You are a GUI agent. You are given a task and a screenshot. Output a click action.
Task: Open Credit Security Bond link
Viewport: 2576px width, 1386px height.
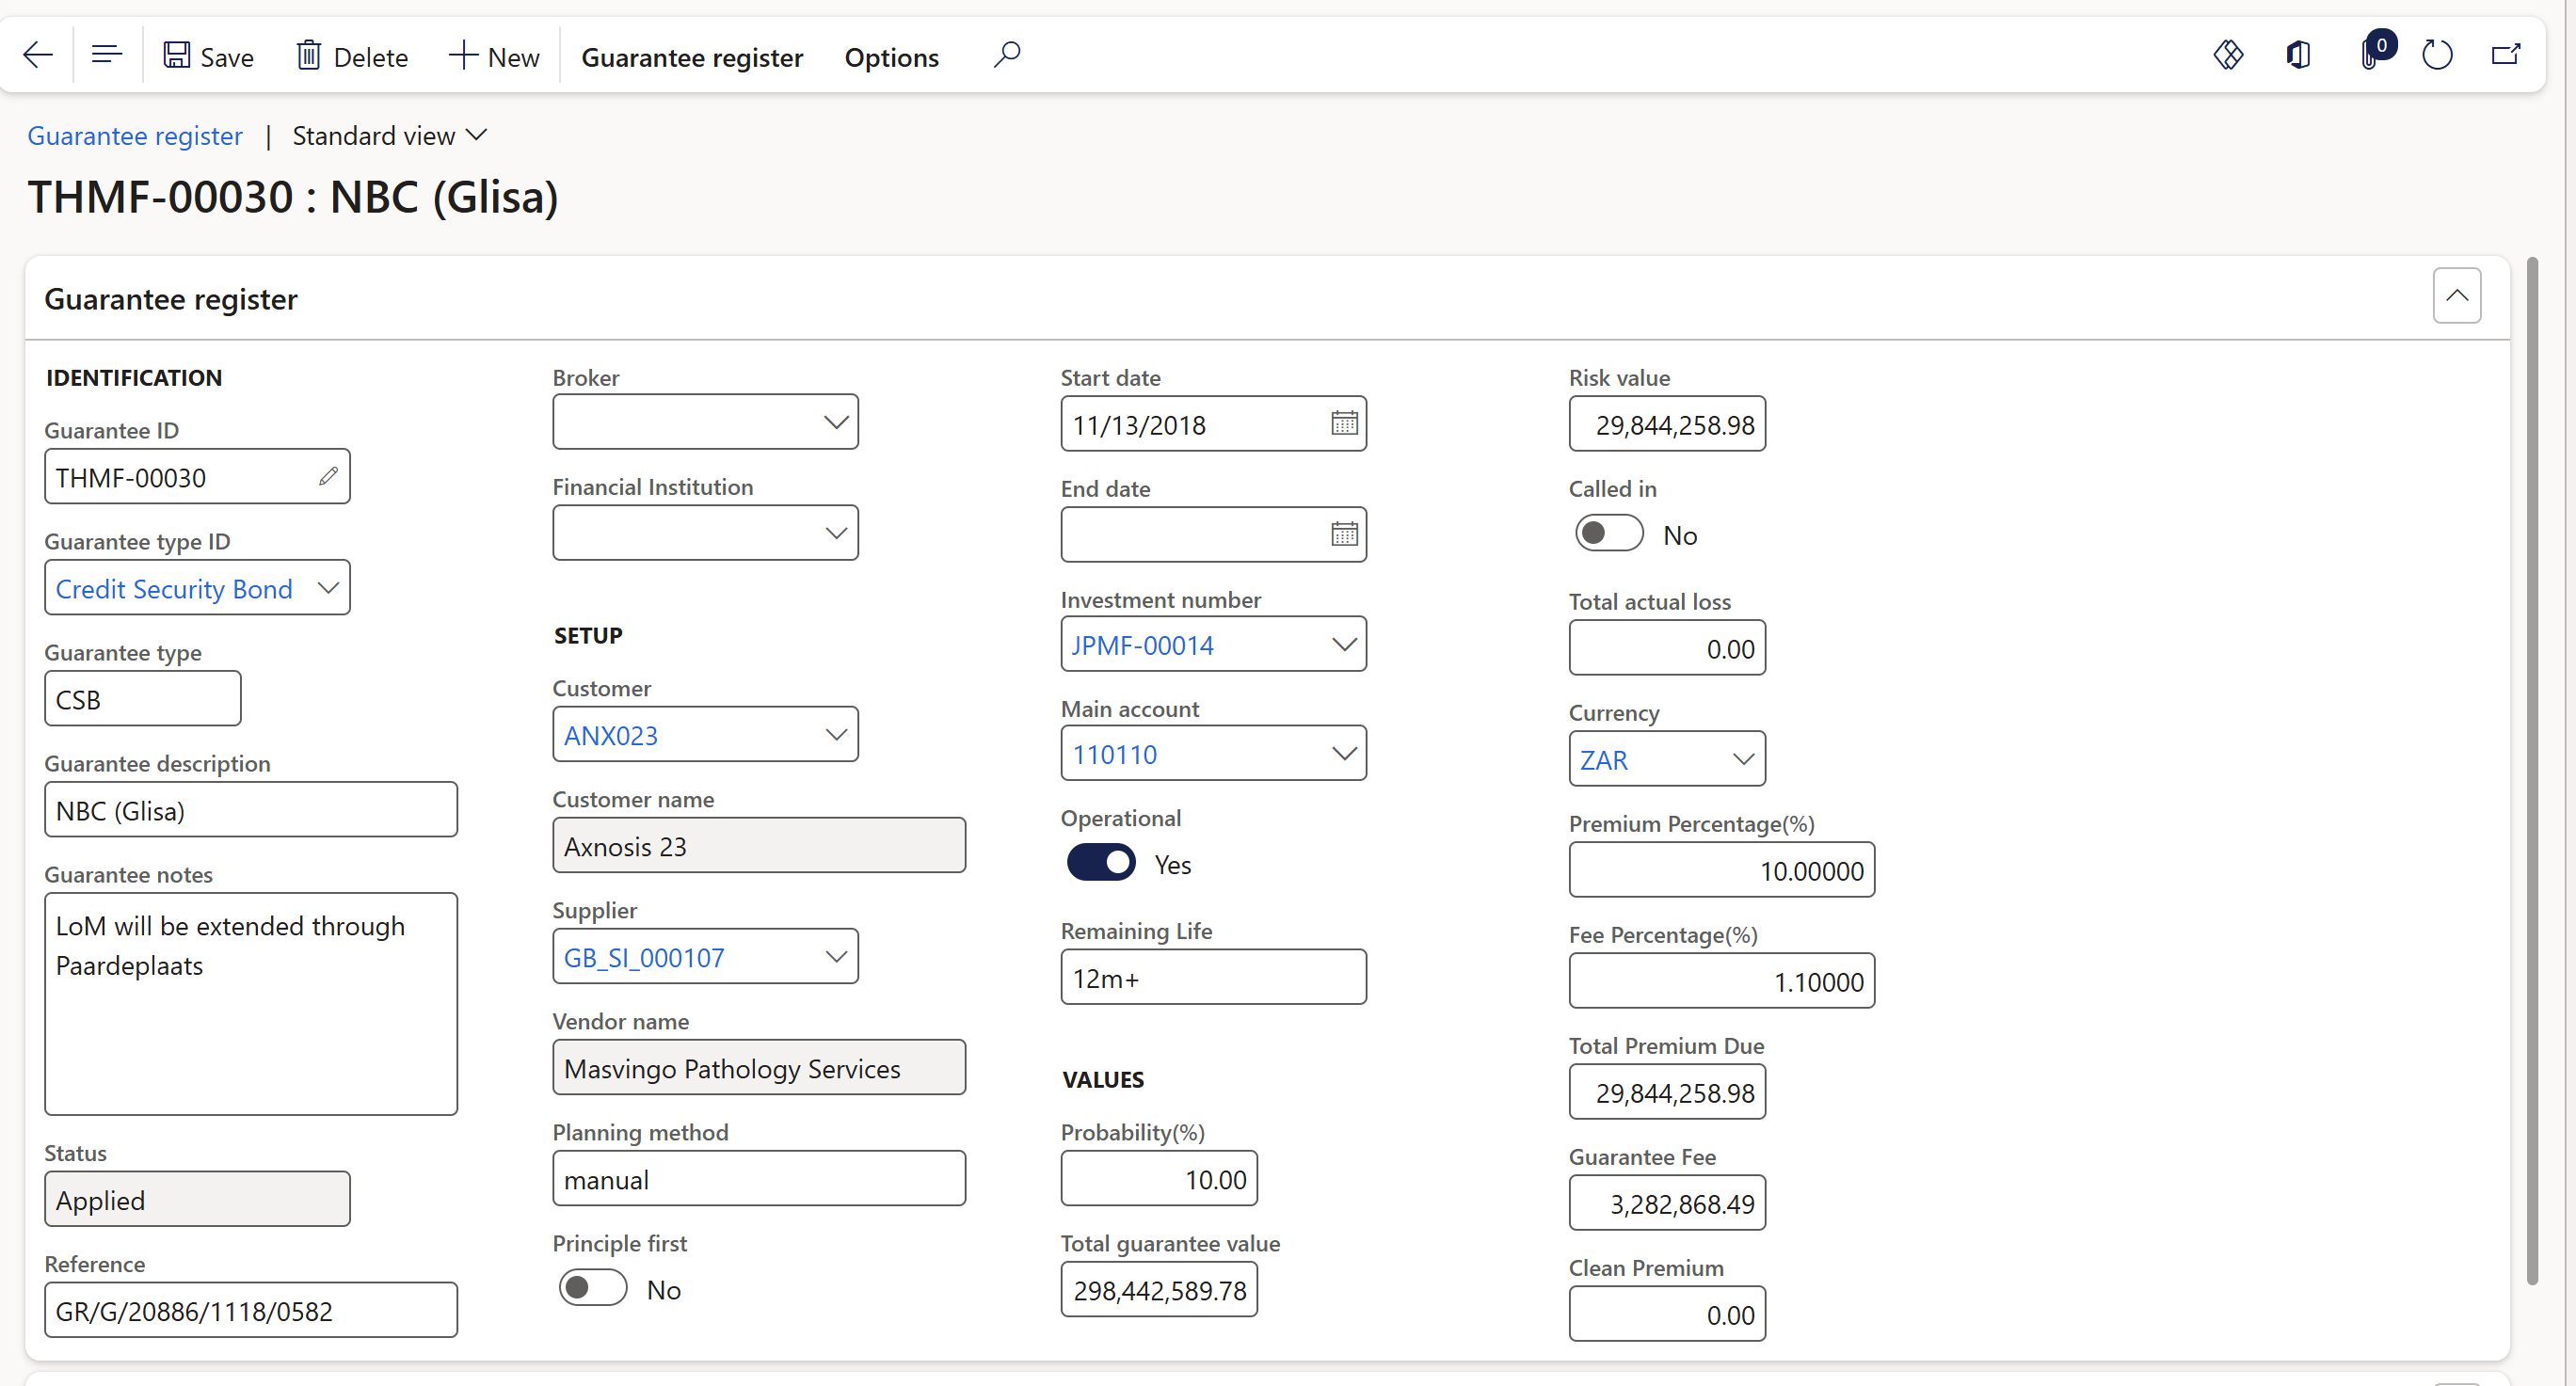[174, 589]
